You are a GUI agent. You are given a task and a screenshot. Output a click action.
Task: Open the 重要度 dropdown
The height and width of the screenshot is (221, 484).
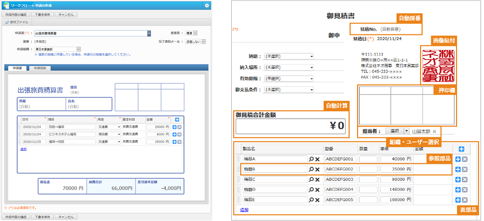tap(195, 33)
